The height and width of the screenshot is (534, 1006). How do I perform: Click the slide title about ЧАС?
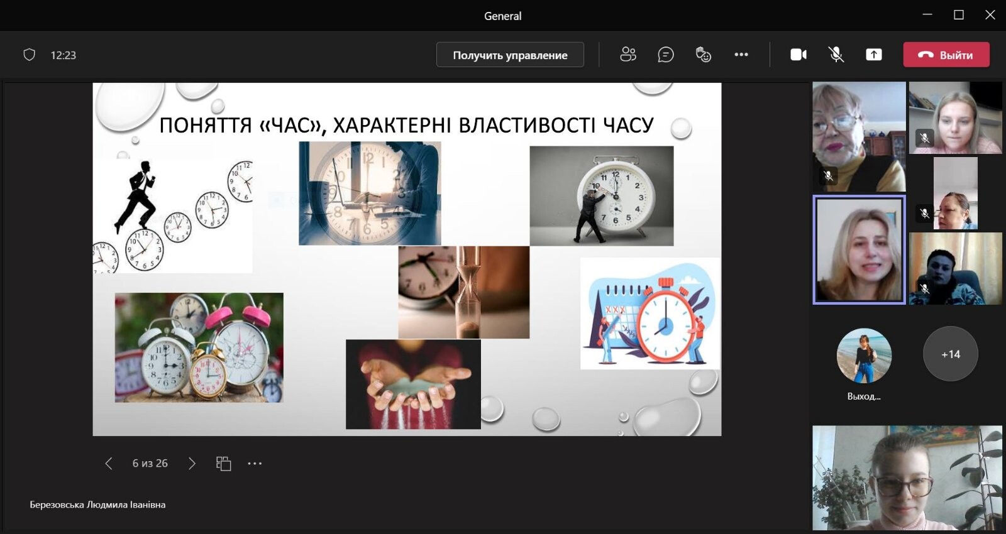pos(407,125)
